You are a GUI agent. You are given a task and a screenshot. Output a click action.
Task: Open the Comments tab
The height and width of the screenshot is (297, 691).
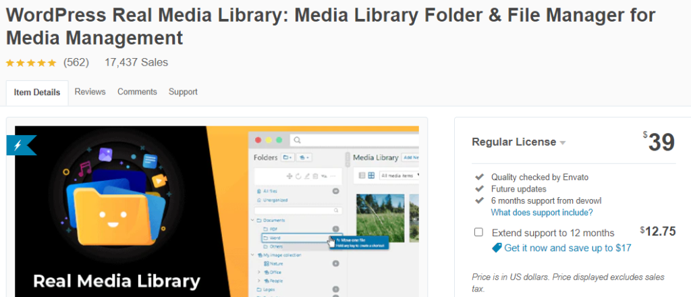click(x=137, y=92)
